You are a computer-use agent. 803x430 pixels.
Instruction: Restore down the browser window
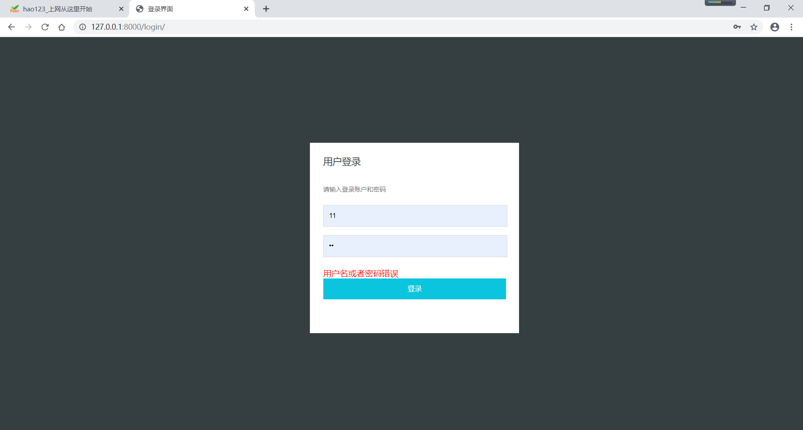(767, 8)
